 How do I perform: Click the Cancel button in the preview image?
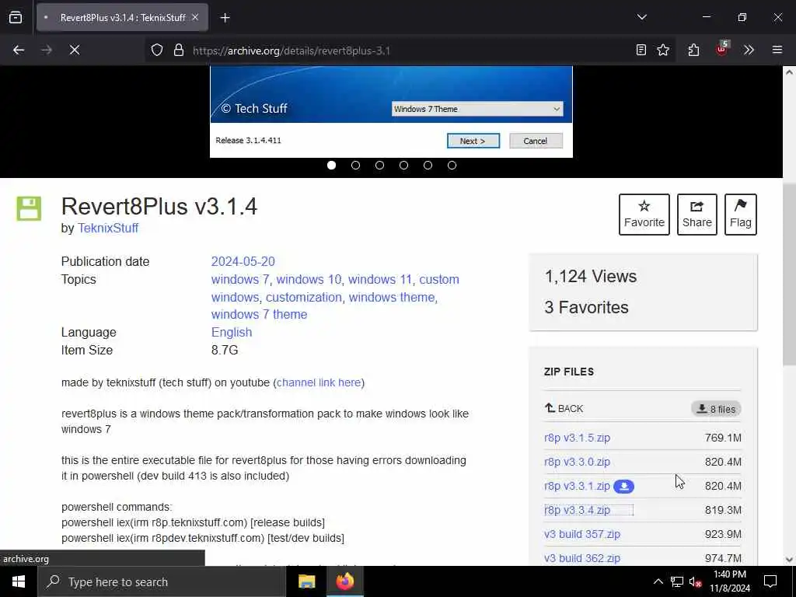536,141
